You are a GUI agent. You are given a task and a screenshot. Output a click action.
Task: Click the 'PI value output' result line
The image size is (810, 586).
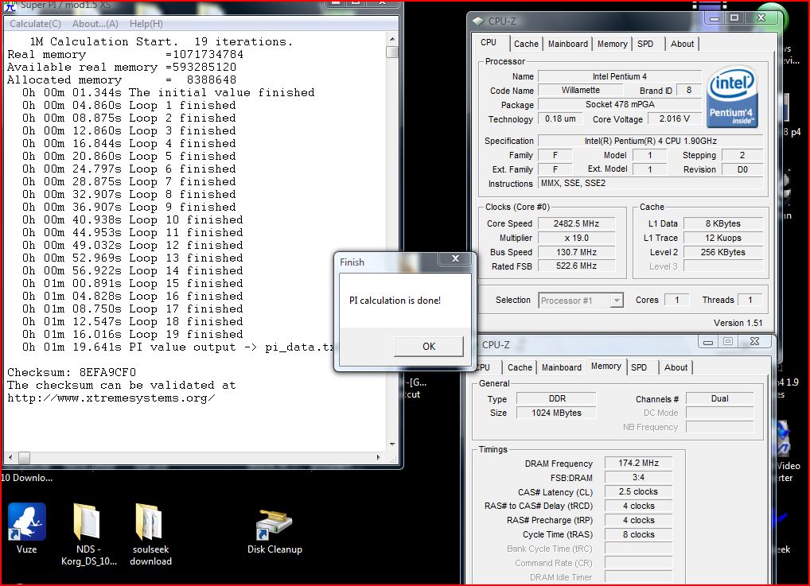[x=179, y=347]
